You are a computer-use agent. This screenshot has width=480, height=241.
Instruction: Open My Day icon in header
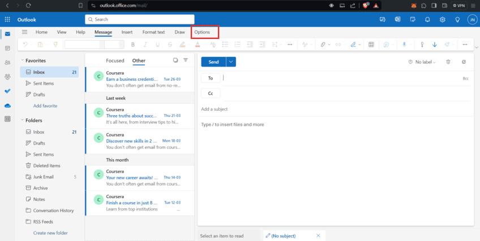click(413, 20)
